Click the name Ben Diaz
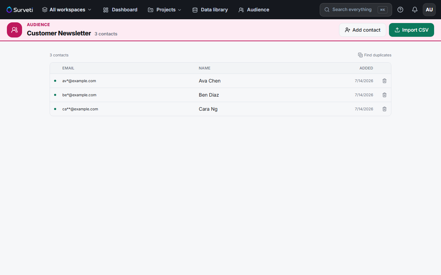The width and height of the screenshot is (441, 275). [209, 95]
